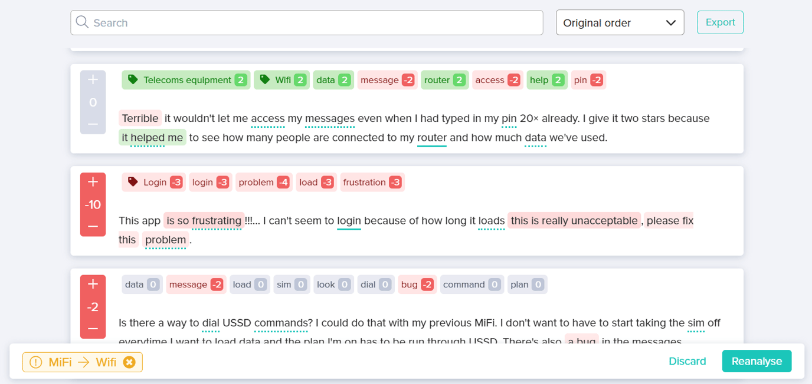This screenshot has width=812, height=384.
Task: Click the problem -4 keyword chip
Action: tap(264, 183)
